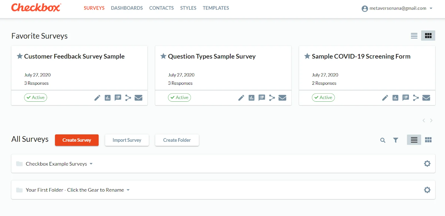Open Sample COVID-19 Screening Form title

point(361,56)
